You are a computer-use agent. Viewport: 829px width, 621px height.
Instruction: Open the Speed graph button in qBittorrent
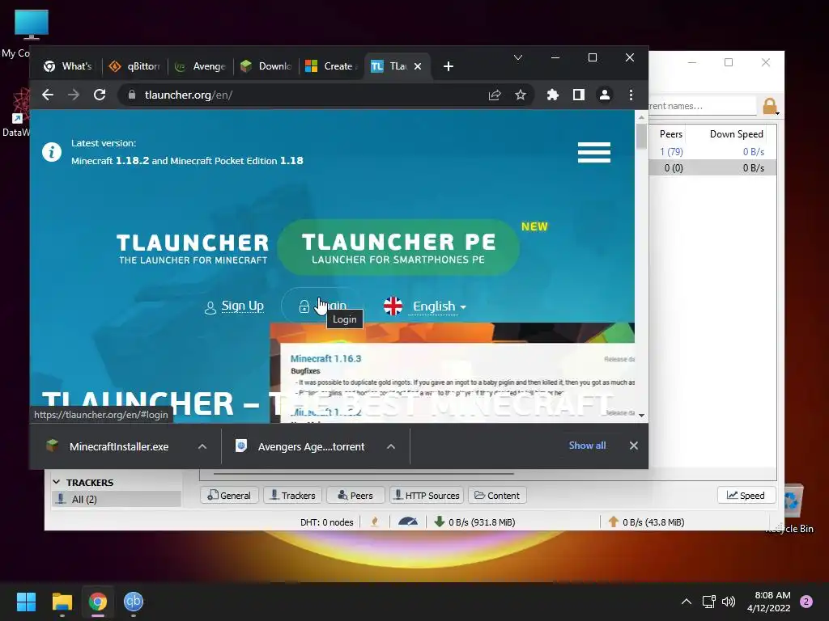[x=746, y=496]
